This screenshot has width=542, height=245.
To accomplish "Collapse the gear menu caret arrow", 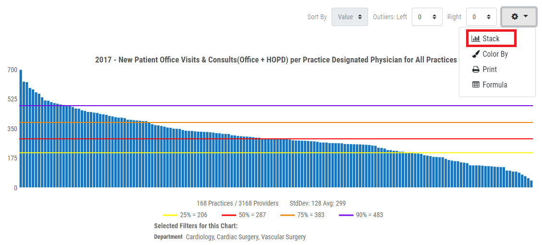I will [526, 16].
